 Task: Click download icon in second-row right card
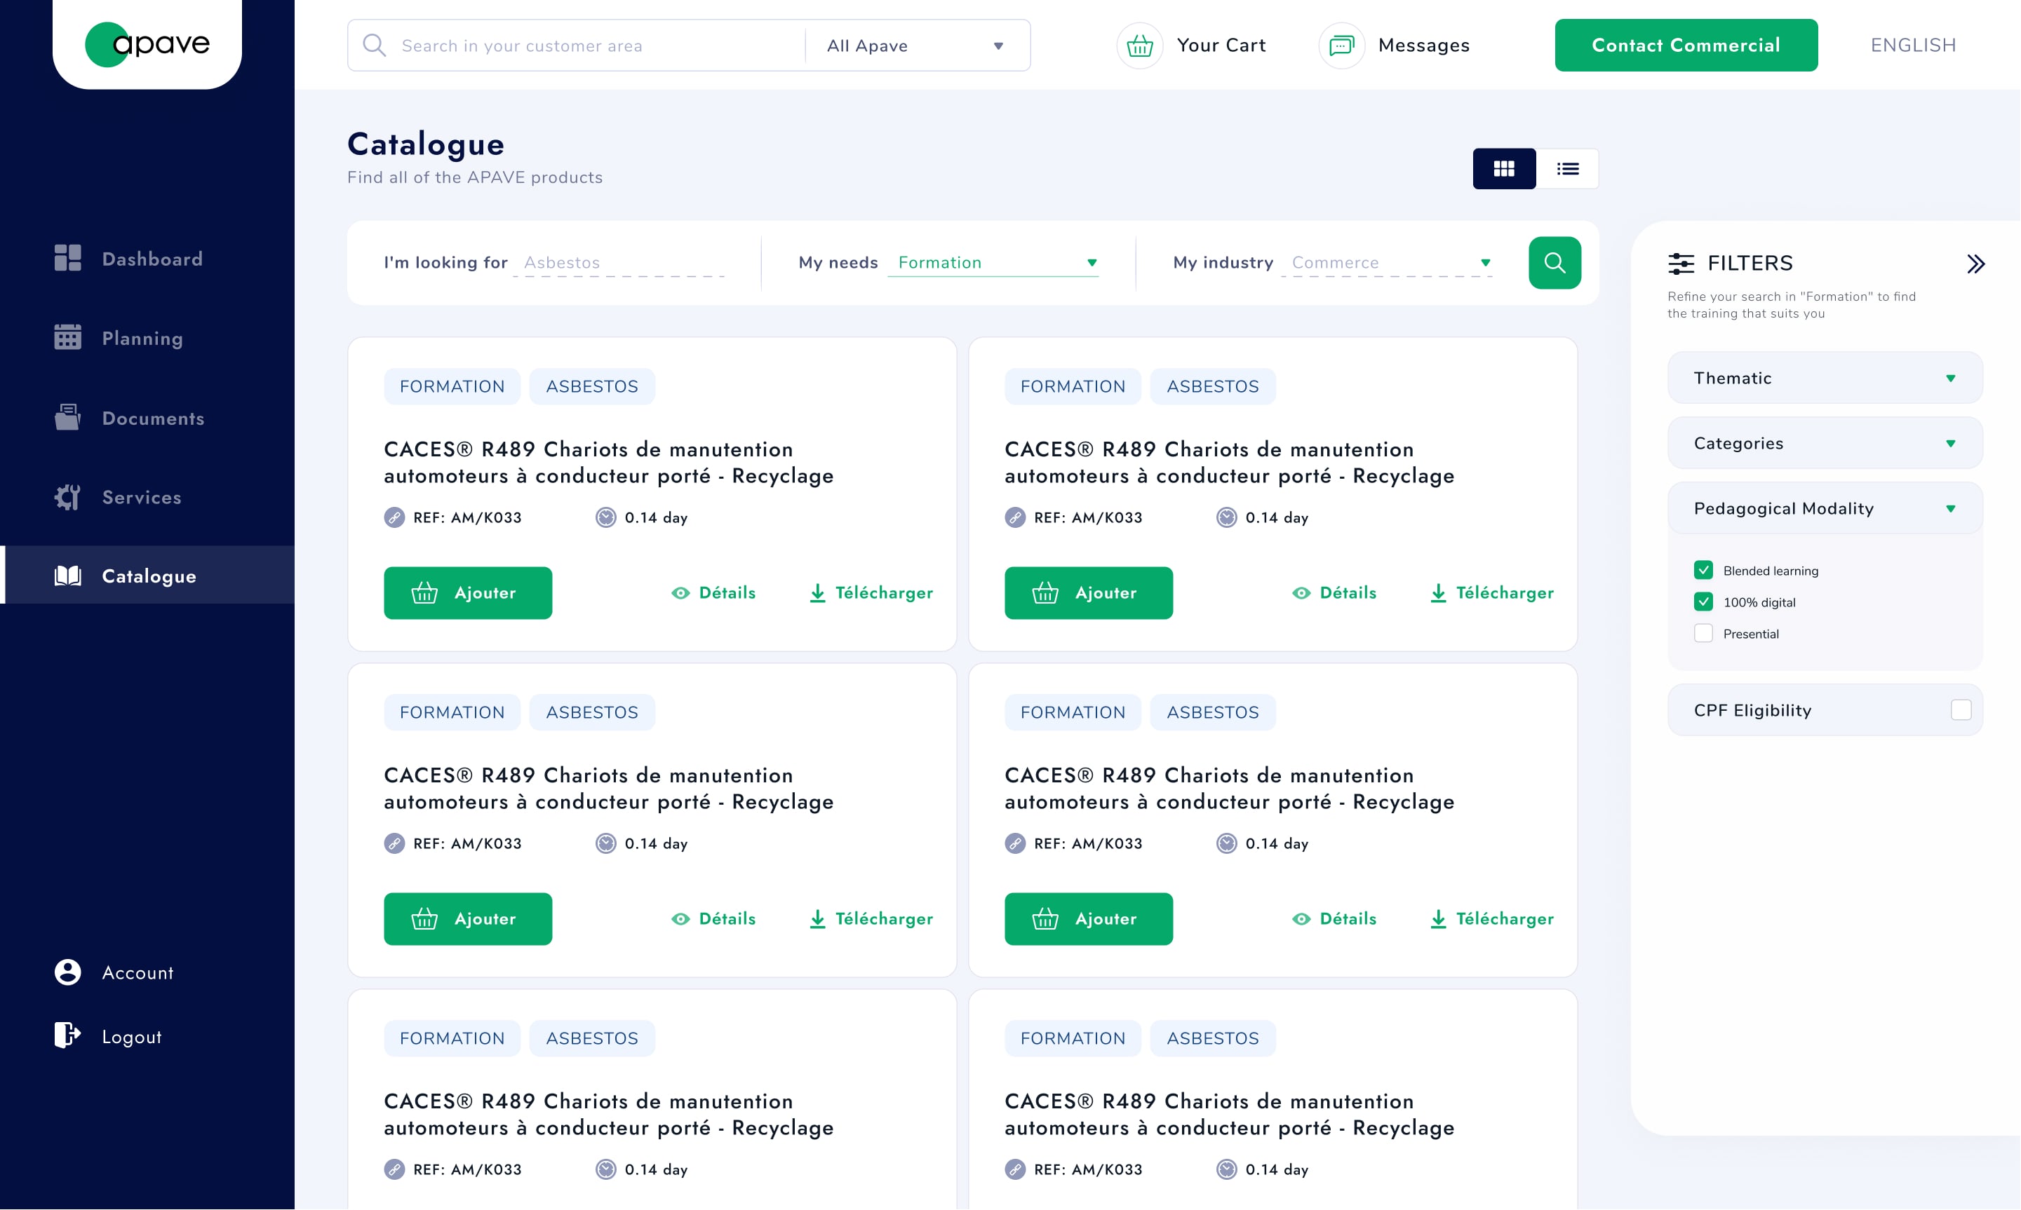tap(1439, 919)
